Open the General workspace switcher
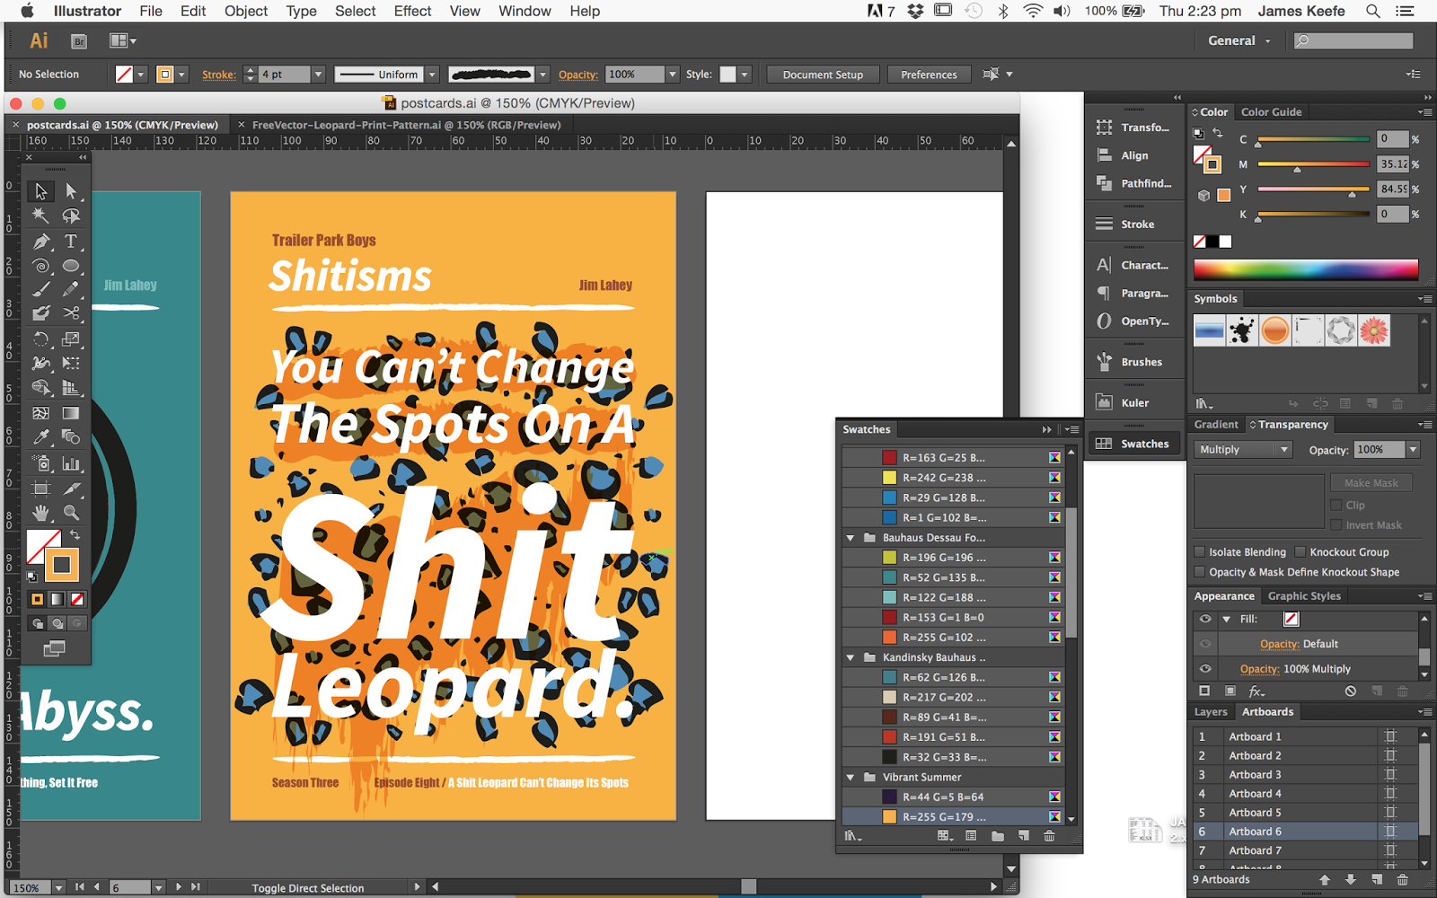The width and height of the screenshot is (1437, 898). [x=1239, y=40]
